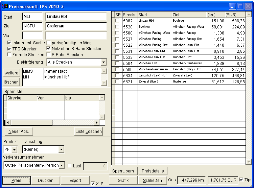Click the Start code field MLI
This screenshot has width=254, height=188.
[32, 17]
